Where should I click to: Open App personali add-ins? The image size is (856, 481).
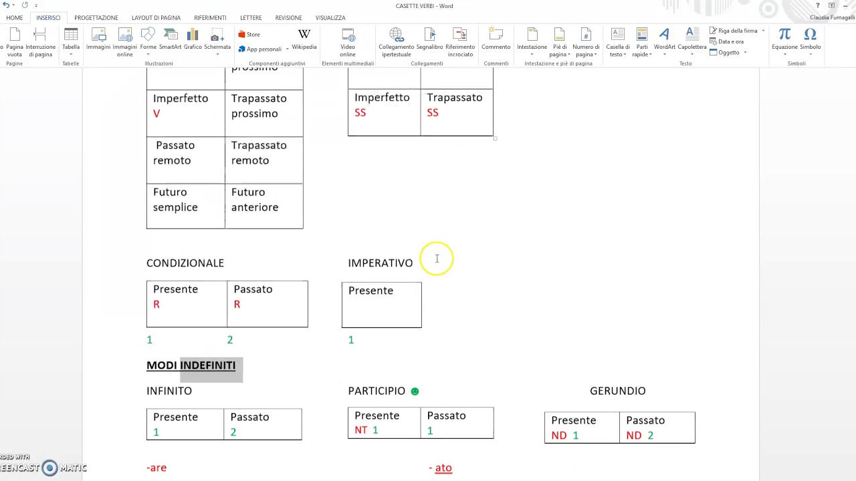pyautogui.click(x=260, y=49)
